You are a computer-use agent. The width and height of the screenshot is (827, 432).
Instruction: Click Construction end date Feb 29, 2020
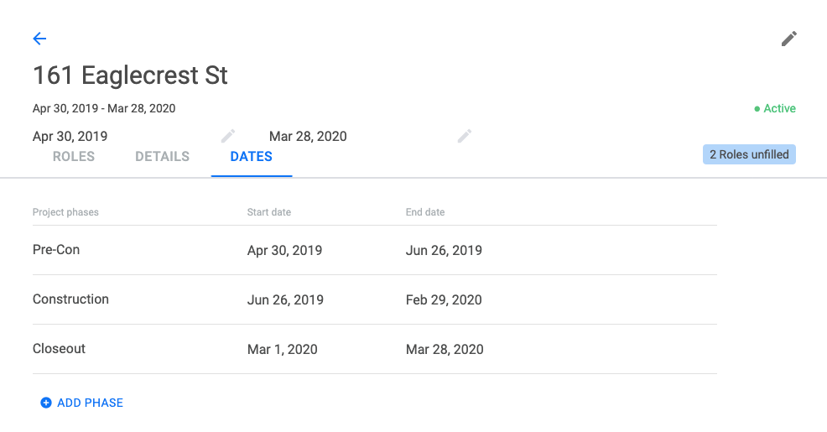coord(444,299)
